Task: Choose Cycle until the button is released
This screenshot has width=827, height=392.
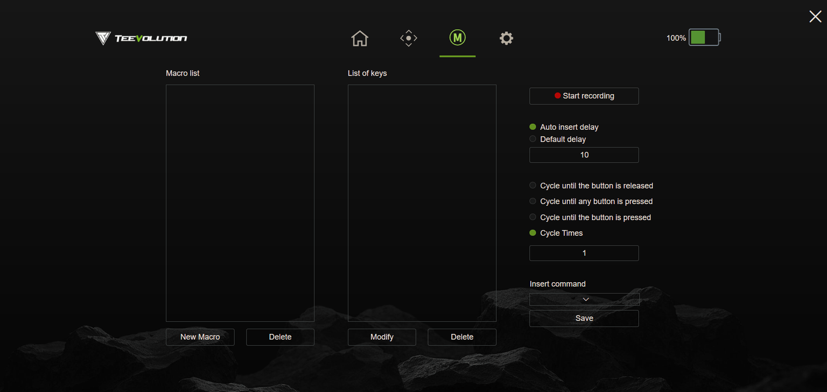Action: 533,185
